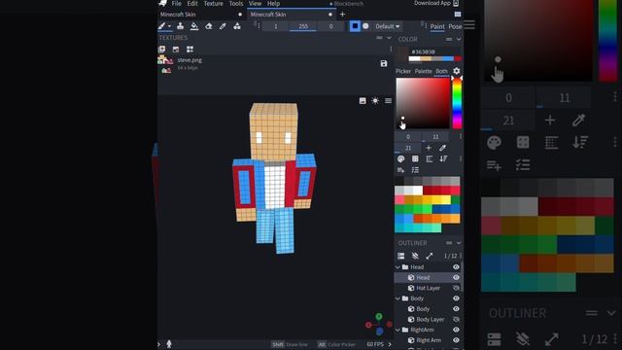Click the palette icon under color values

[x=400, y=158]
